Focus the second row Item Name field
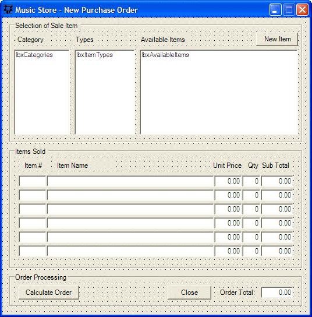The height and width of the screenshot is (317, 312). tap(130, 195)
